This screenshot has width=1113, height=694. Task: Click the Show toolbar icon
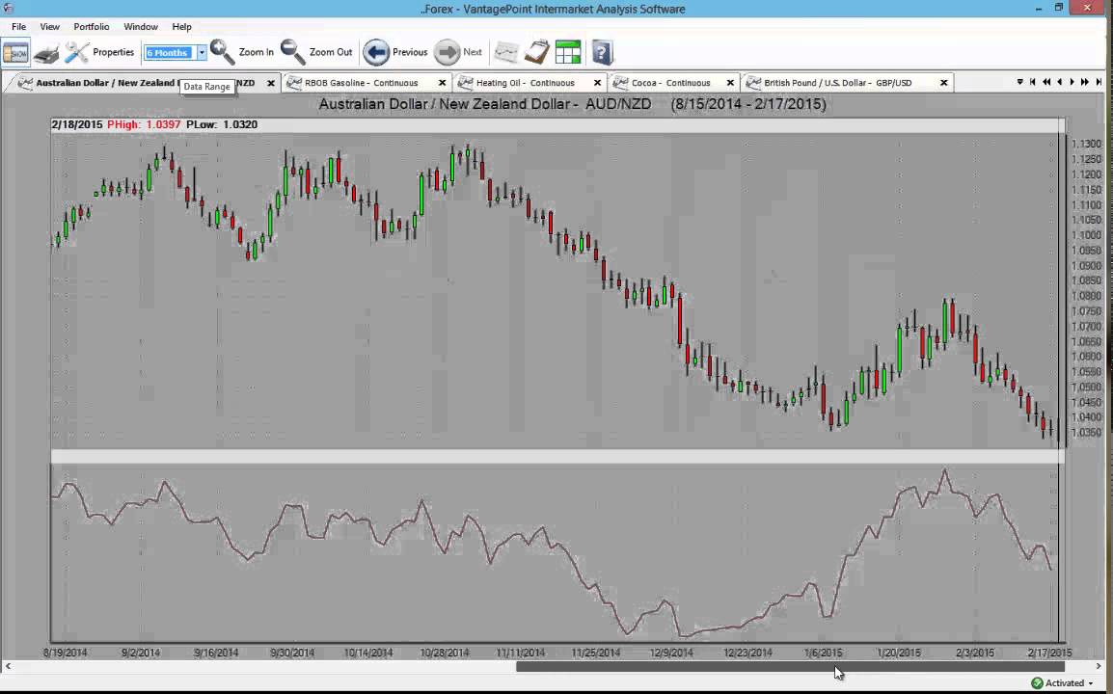[x=15, y=52]
